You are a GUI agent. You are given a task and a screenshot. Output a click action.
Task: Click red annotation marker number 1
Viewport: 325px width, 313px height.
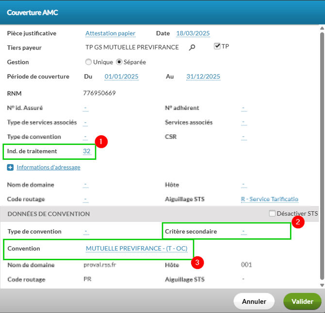pos(101,141)
